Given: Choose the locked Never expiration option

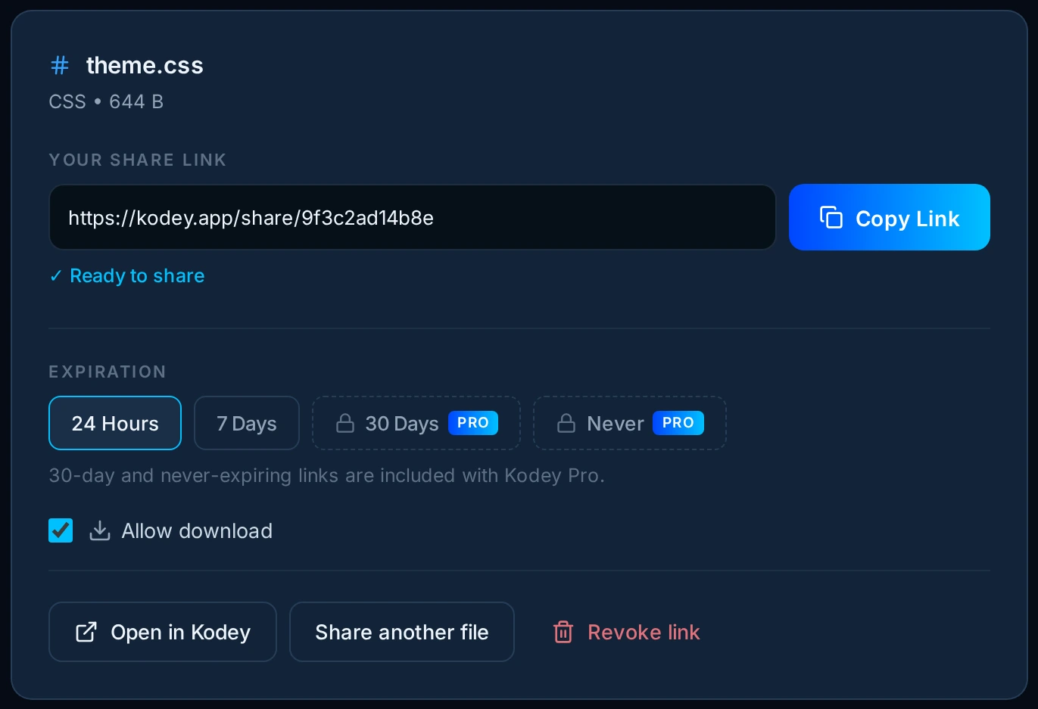Looking at the screenshot, I should 630,423.
